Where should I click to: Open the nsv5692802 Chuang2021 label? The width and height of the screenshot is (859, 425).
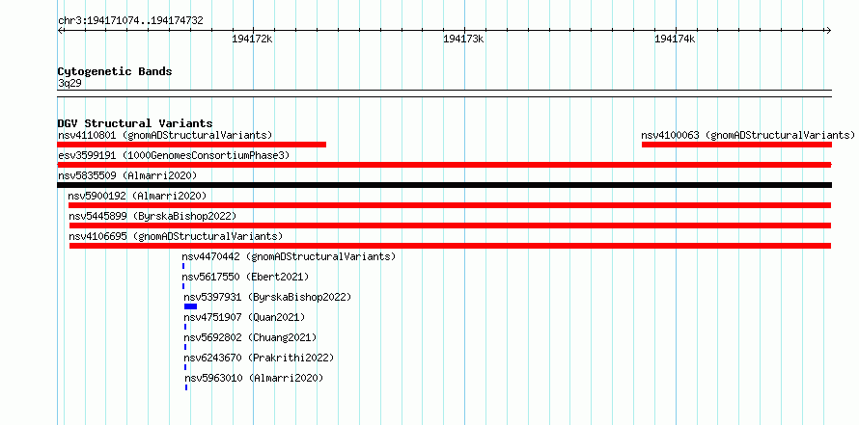(x=250, y=337)
